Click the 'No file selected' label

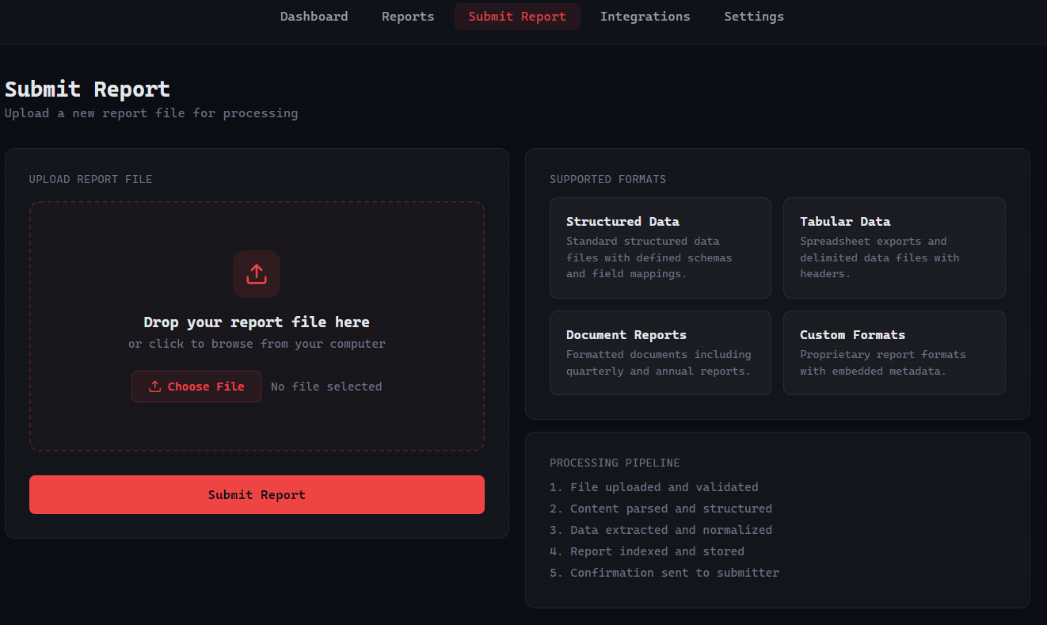click(x=326, y=387)
